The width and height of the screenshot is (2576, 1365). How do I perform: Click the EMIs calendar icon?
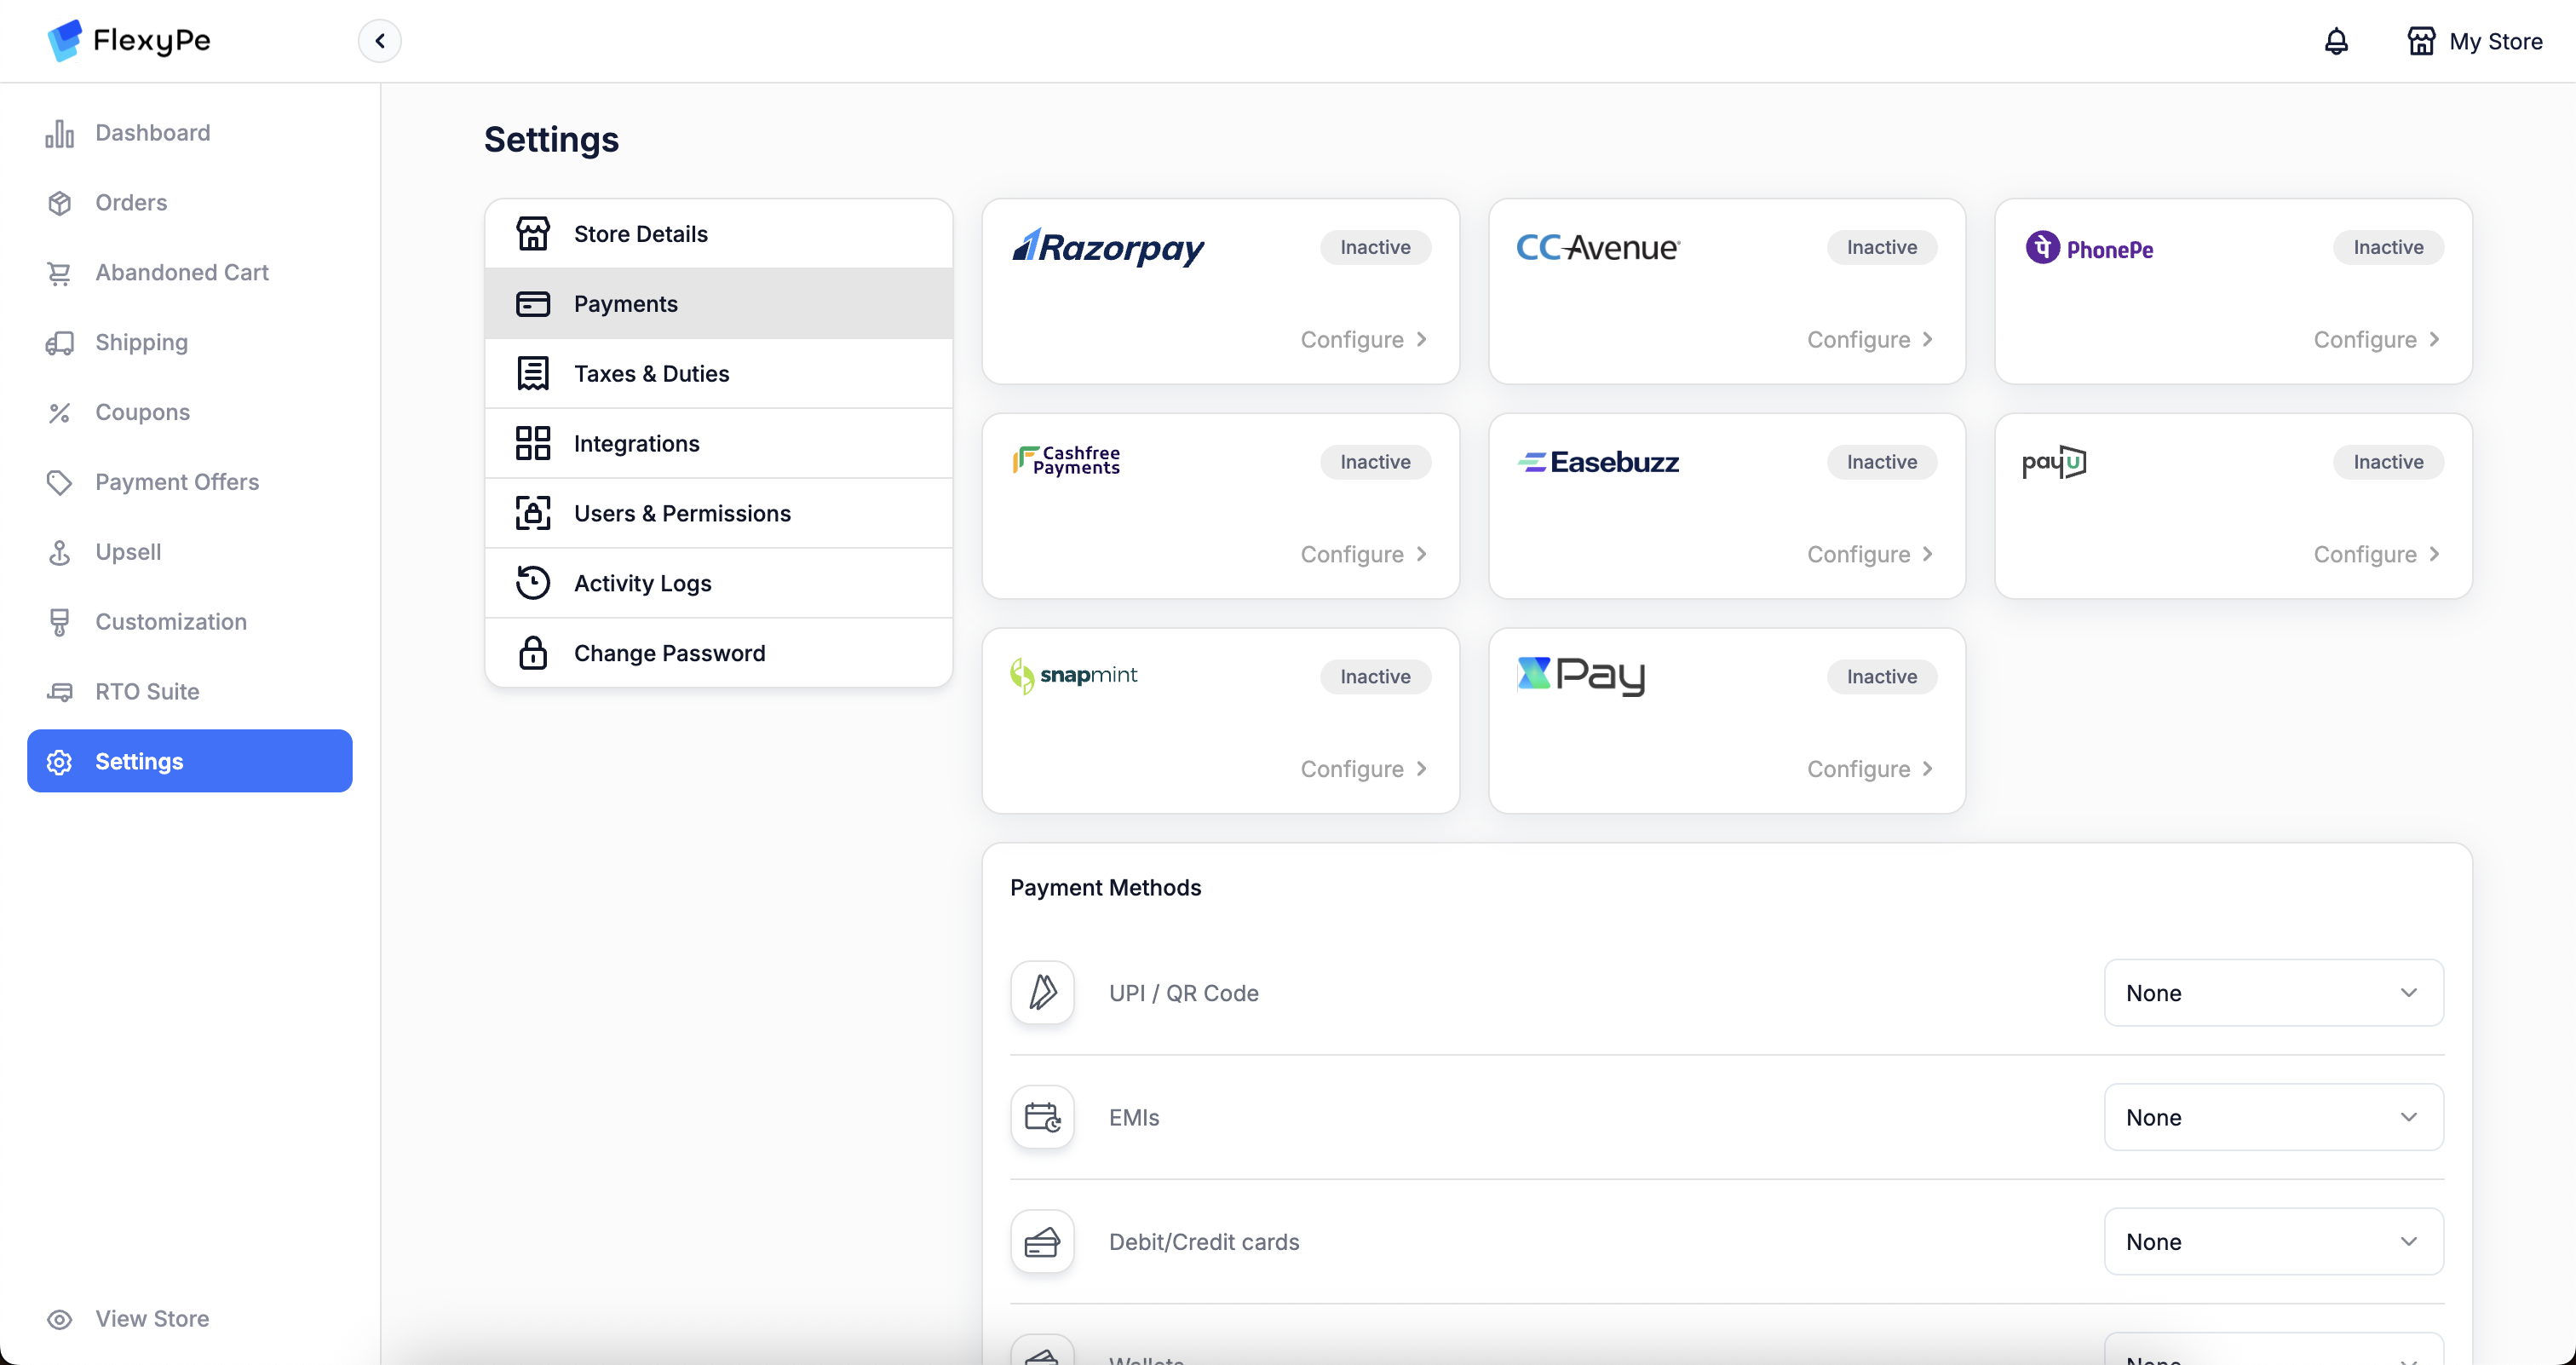1042,1117
